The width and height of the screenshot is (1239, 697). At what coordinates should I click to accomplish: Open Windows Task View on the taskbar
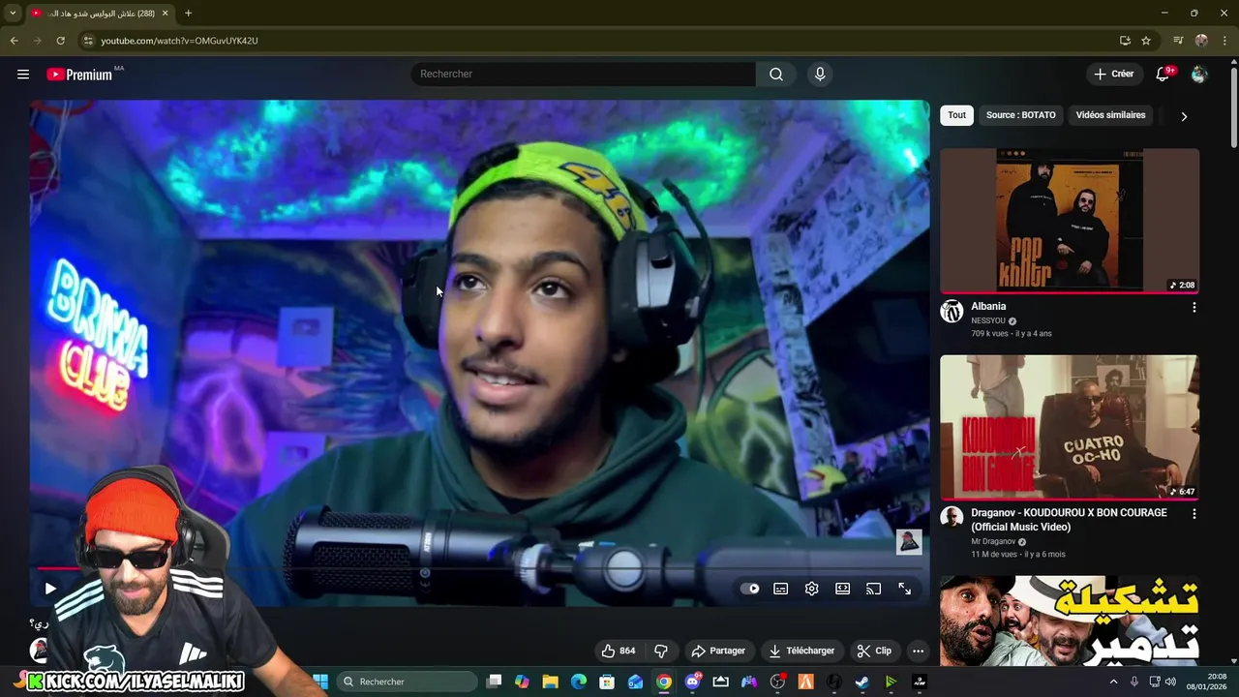coord(494,682)
